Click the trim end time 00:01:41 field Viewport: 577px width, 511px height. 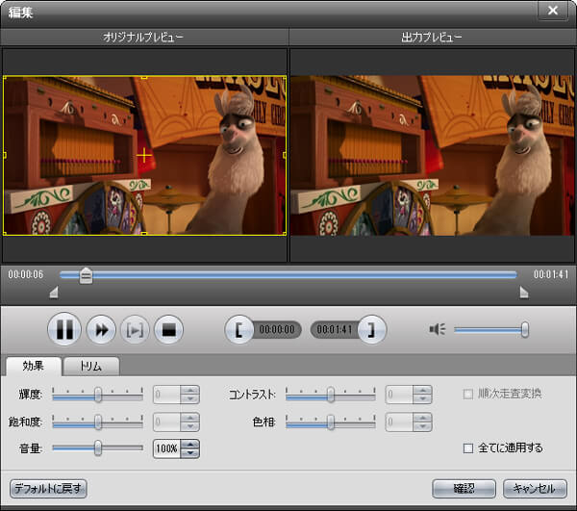click(334, 329)
